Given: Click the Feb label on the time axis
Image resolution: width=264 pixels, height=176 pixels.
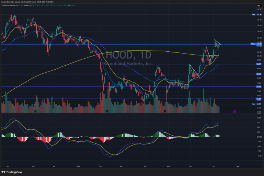Looking at the screenshot, I should 100,166.
